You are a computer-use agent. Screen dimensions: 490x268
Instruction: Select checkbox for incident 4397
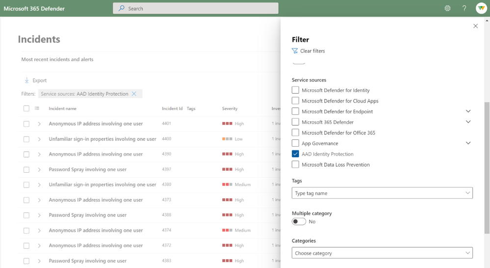point(26,169)
